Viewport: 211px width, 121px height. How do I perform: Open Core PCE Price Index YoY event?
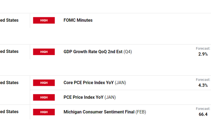(x=89, y=83)
